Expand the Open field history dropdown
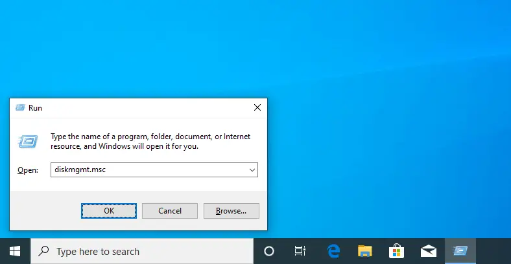The height and width of the screenshot is (264, 511). [252, 170]
